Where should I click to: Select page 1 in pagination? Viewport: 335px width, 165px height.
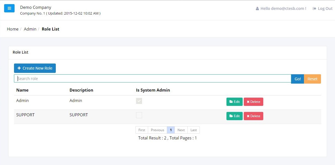coord(171,130)
